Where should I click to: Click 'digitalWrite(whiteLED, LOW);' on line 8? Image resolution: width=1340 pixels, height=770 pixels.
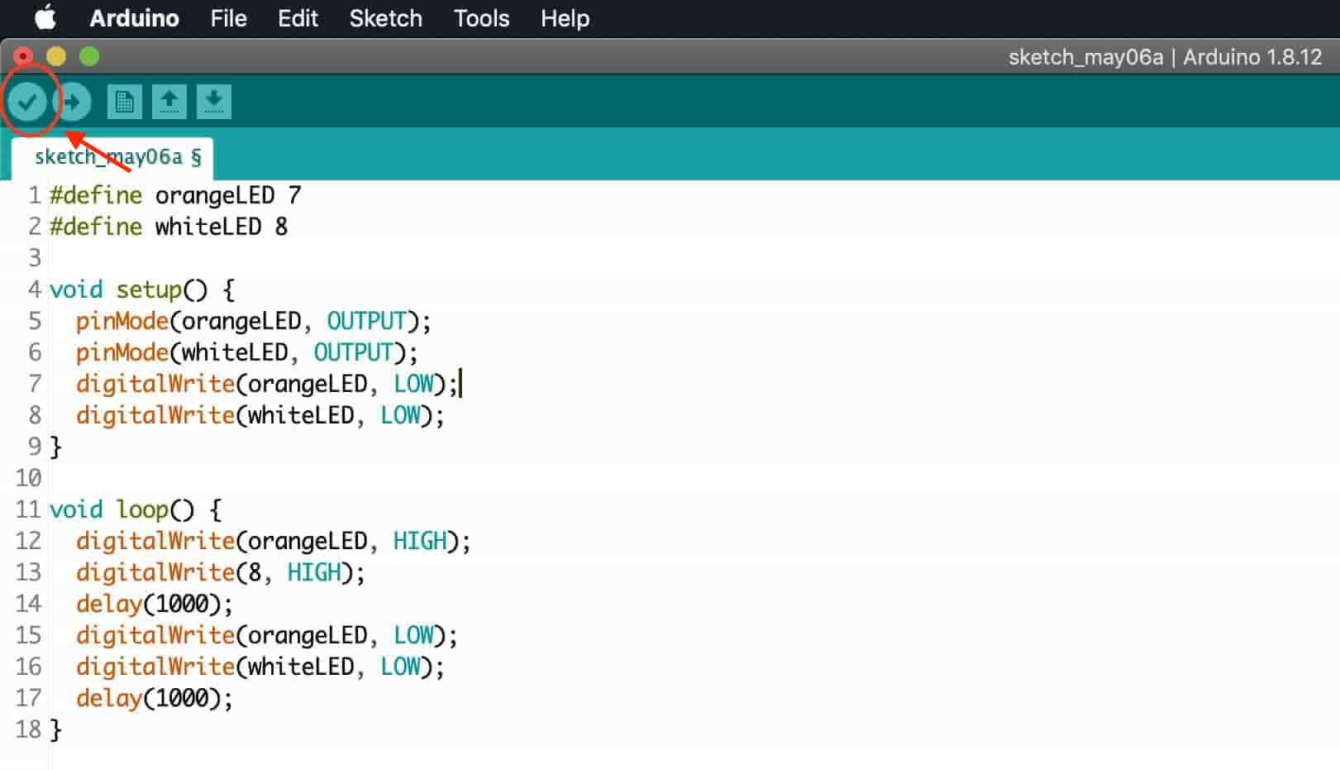(260, 415)
